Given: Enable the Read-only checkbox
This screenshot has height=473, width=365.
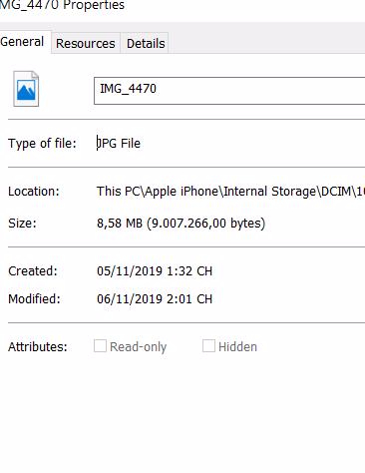Looking at the screenshot, I should [100, 346].
